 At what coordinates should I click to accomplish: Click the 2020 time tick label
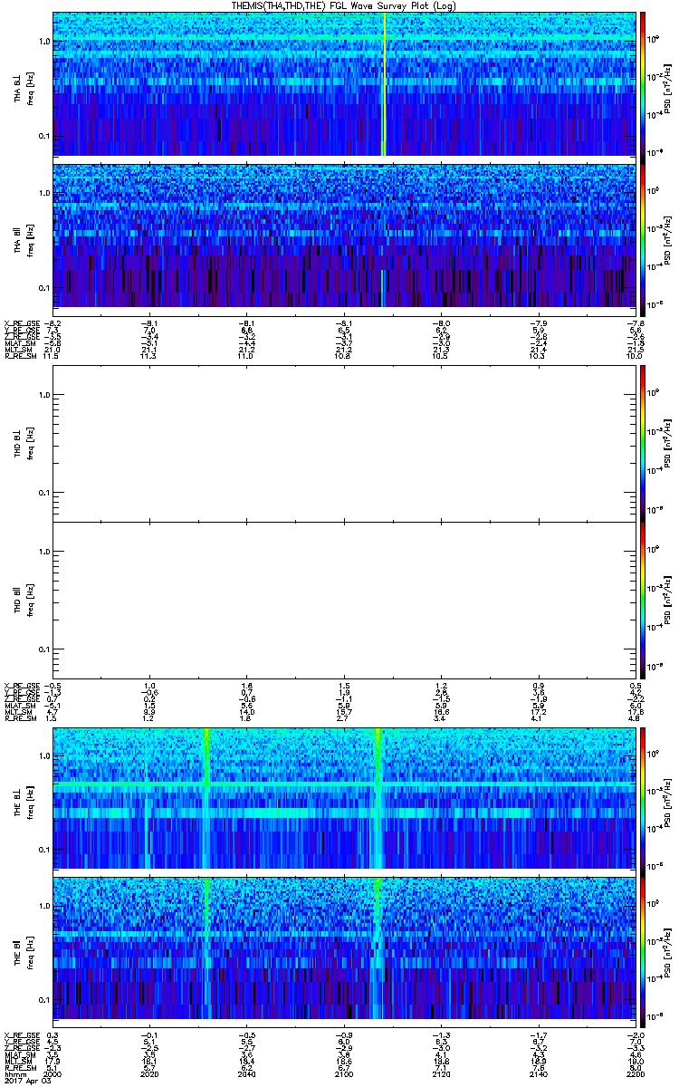coord(149,1074)
